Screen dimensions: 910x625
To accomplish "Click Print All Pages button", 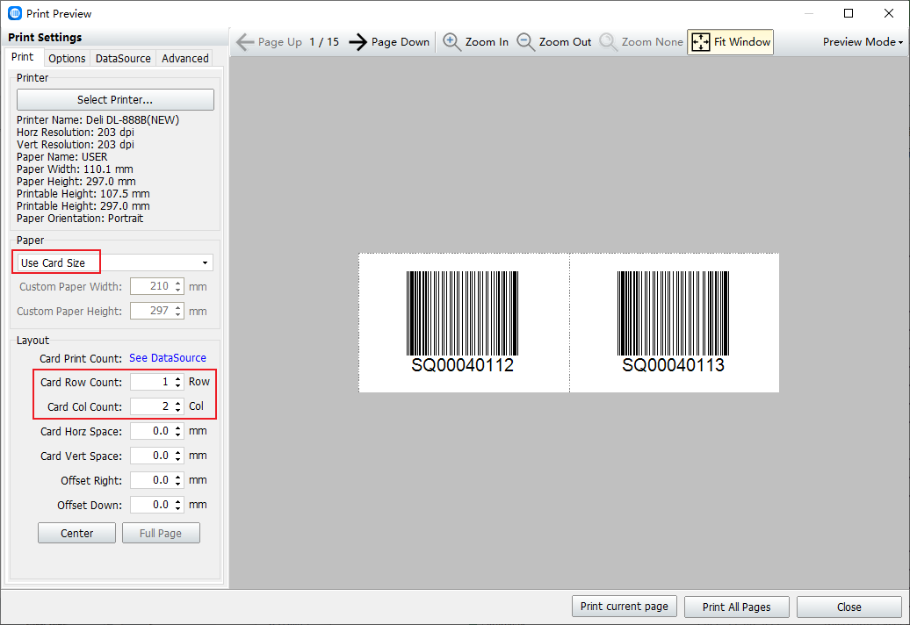I will point(736,607).
